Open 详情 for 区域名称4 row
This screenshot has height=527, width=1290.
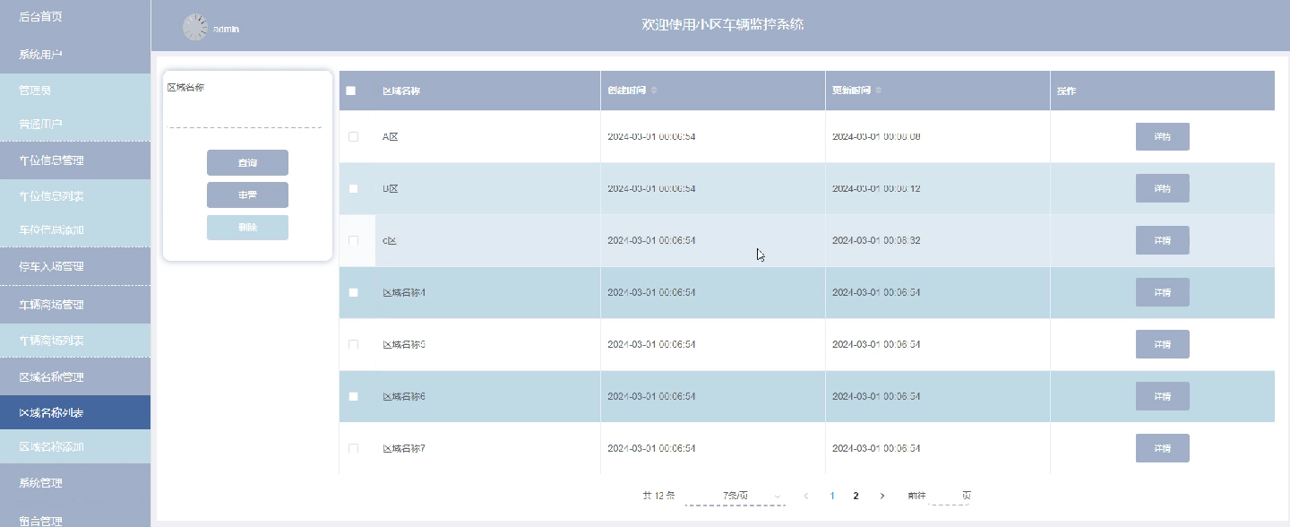point(1162,292)
